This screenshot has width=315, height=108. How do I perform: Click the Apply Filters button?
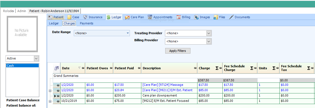[178, 51]
